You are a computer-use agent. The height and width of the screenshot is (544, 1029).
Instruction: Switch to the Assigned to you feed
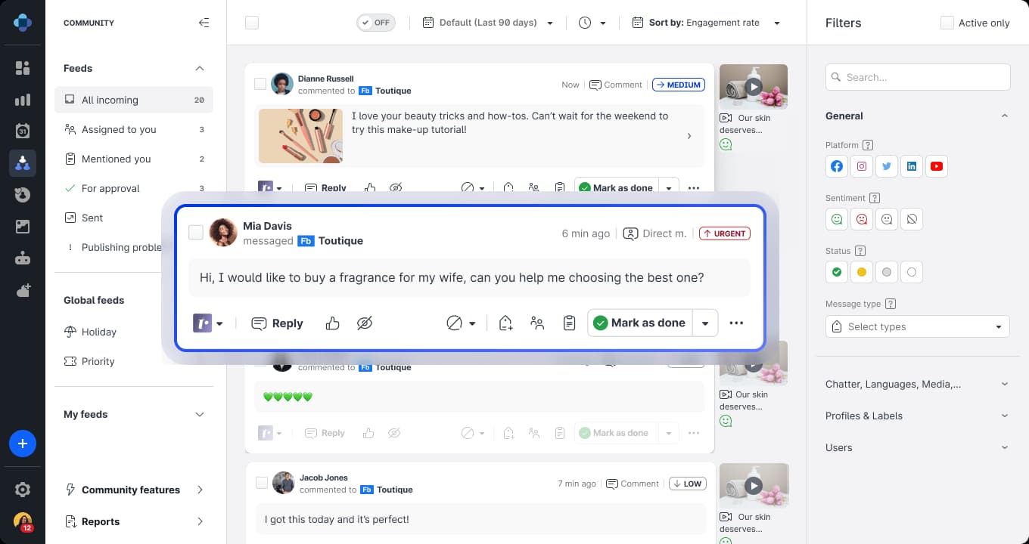point(119,129)
